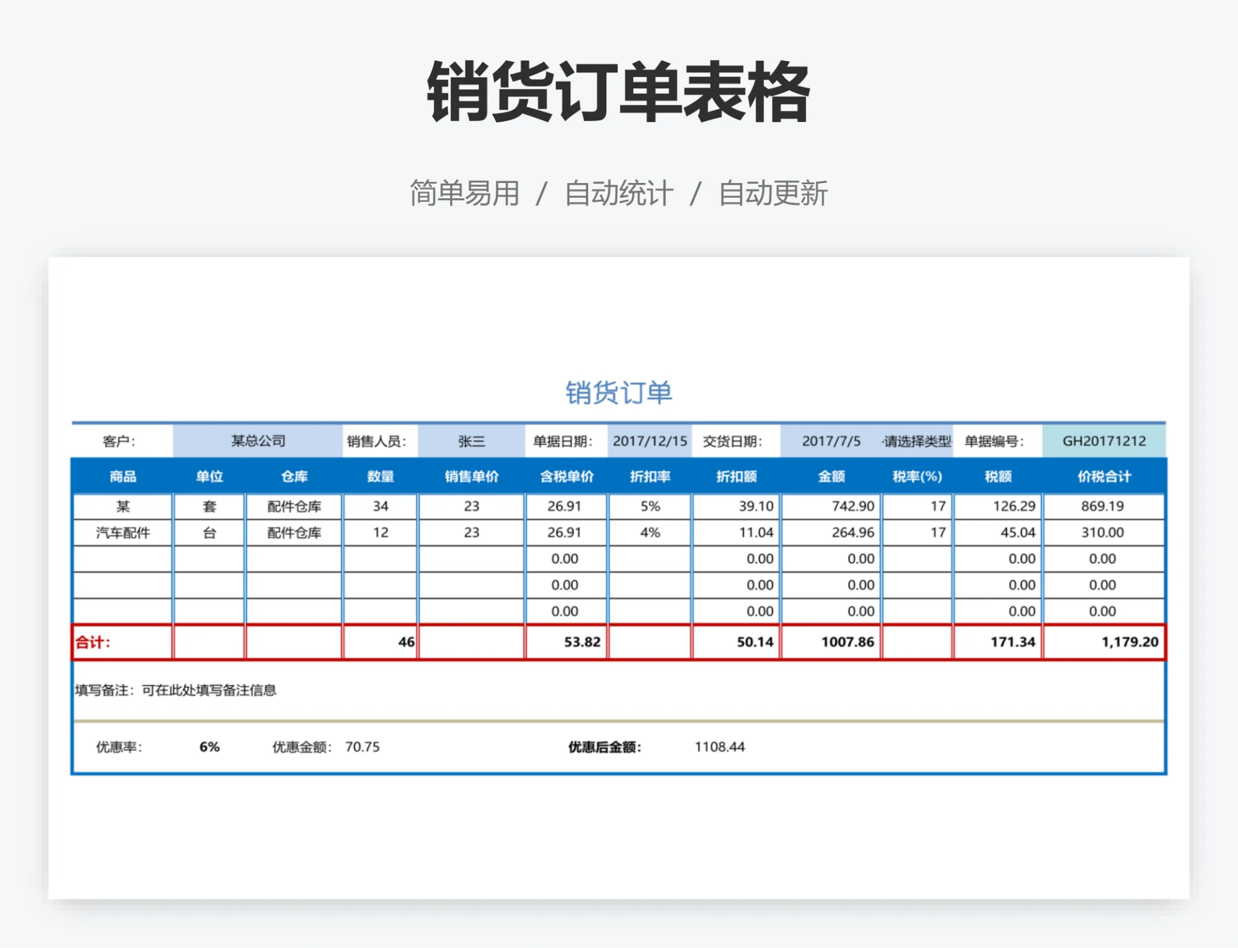Select the product cell 汽车配件
Viewport: 1238px width, 948px height.
(121, 532)
